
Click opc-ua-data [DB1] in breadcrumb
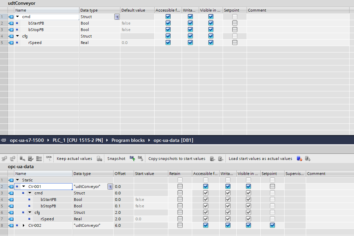click(173, 140)
